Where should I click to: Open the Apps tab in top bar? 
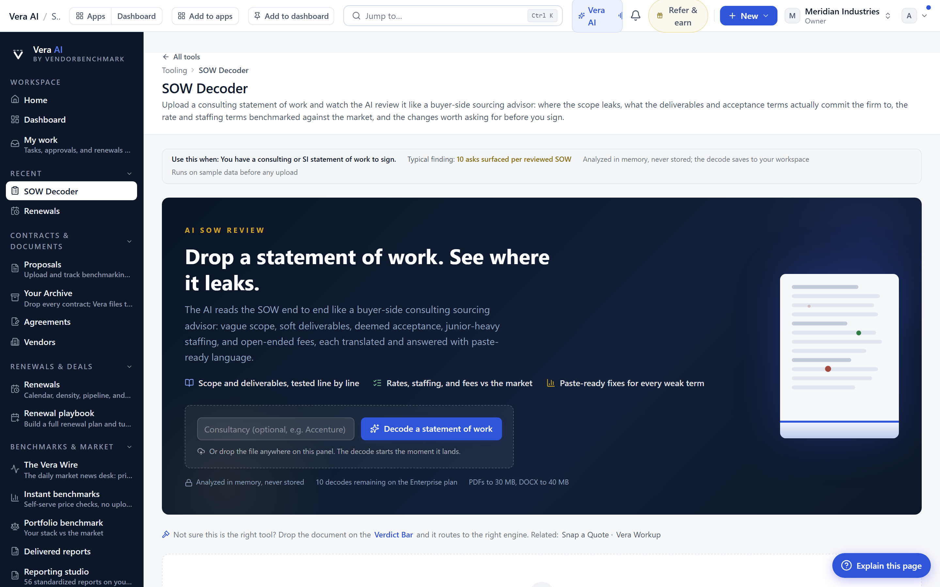[90, 16]
